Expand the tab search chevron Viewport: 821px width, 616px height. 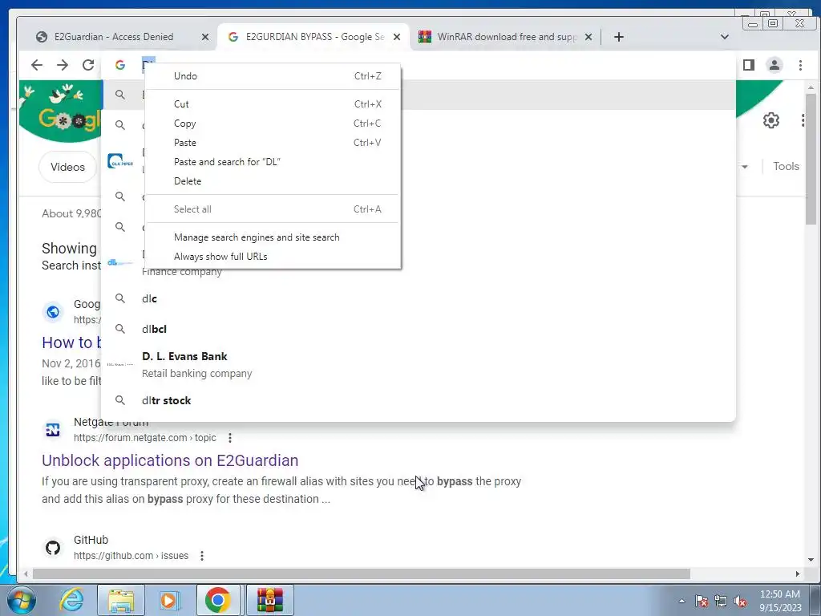[x=725, y=37]
